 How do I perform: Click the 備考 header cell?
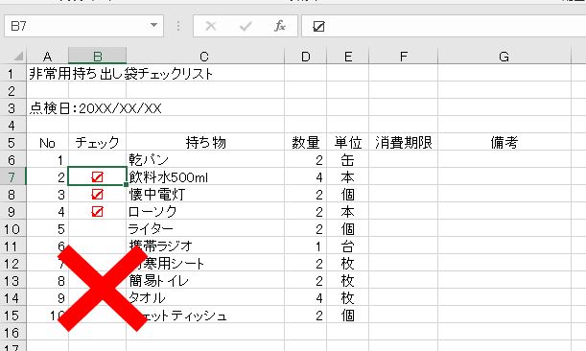(x=504, y=143)
